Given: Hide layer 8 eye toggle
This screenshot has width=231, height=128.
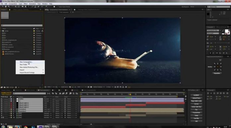Looking at the screenshot, I should [x=2, y=113].
